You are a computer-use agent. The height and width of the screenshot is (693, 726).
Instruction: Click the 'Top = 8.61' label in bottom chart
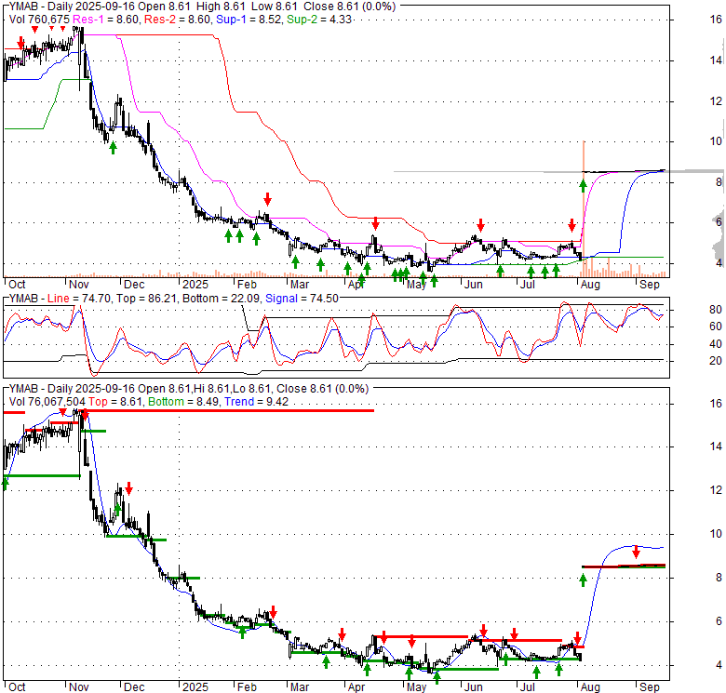point(115,402)
